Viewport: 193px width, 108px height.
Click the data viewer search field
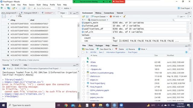click(69, 16)
